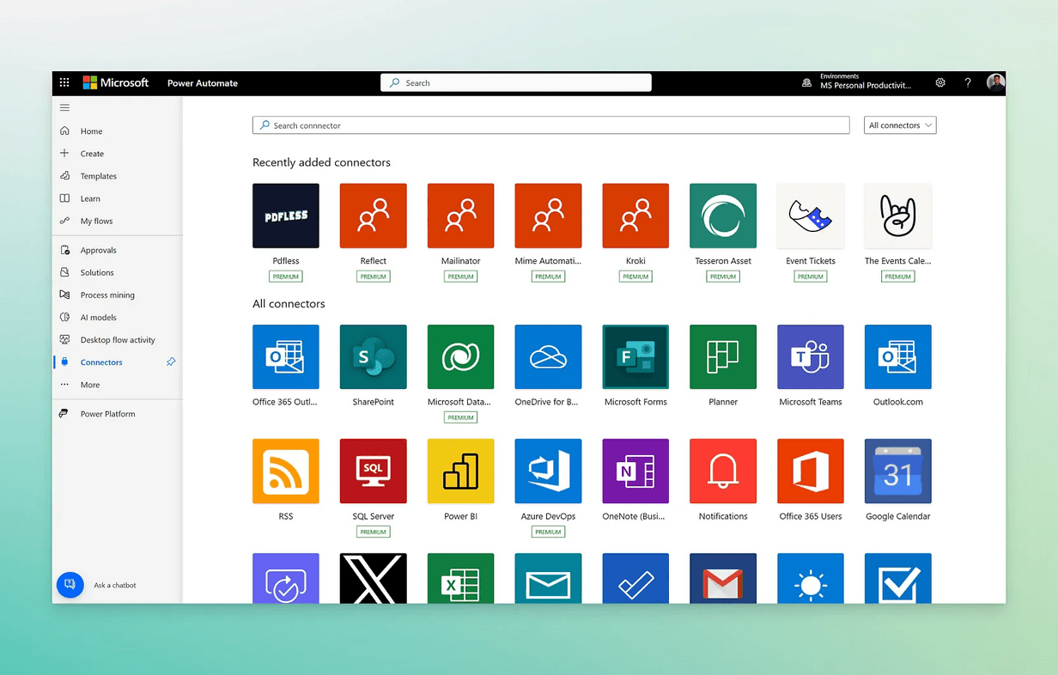The image size is (1058, 675).
Task: Select the Microsoft Teams connector icon
Action: click(x=810, y=357)
